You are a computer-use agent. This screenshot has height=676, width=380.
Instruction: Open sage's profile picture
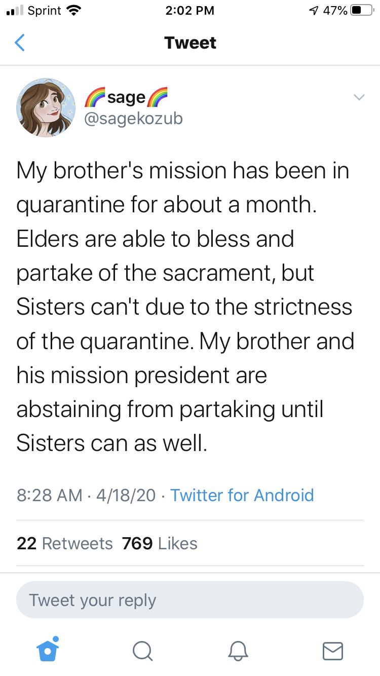pyautogui.click(x=46, y=108)
